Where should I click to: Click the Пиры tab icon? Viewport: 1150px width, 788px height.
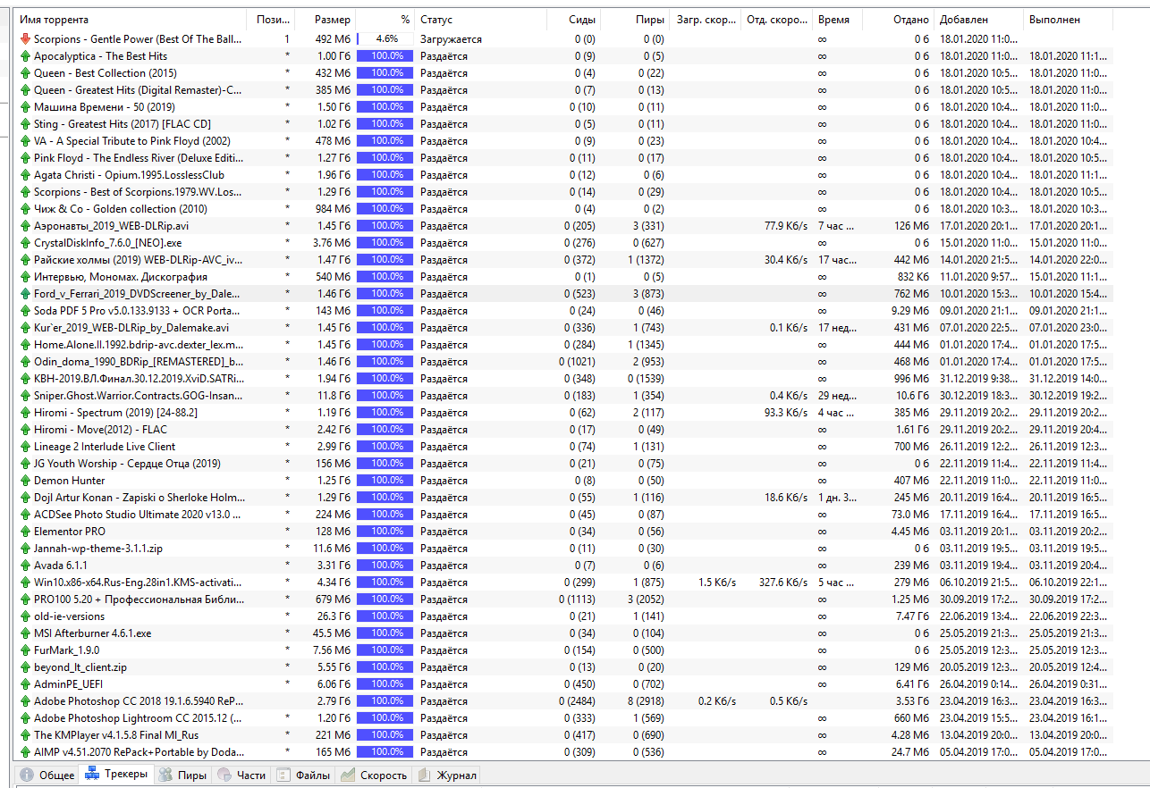[x=165, y=775]
